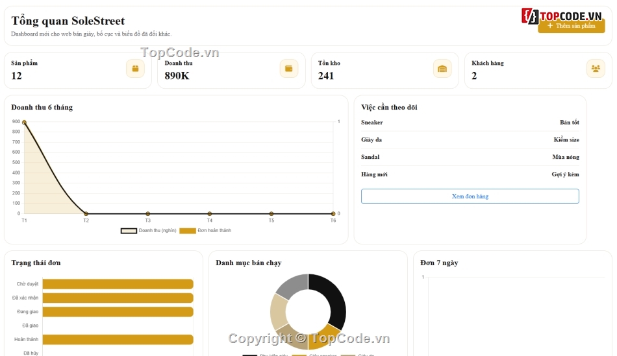Select the Giày da tracking row

(x=470, y=139)
